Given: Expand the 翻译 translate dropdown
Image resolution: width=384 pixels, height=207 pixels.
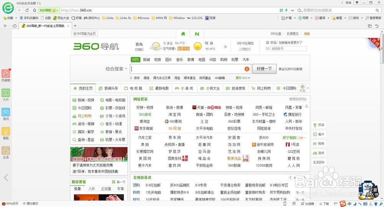Looking at the screenshot, I should pos(328,18).
